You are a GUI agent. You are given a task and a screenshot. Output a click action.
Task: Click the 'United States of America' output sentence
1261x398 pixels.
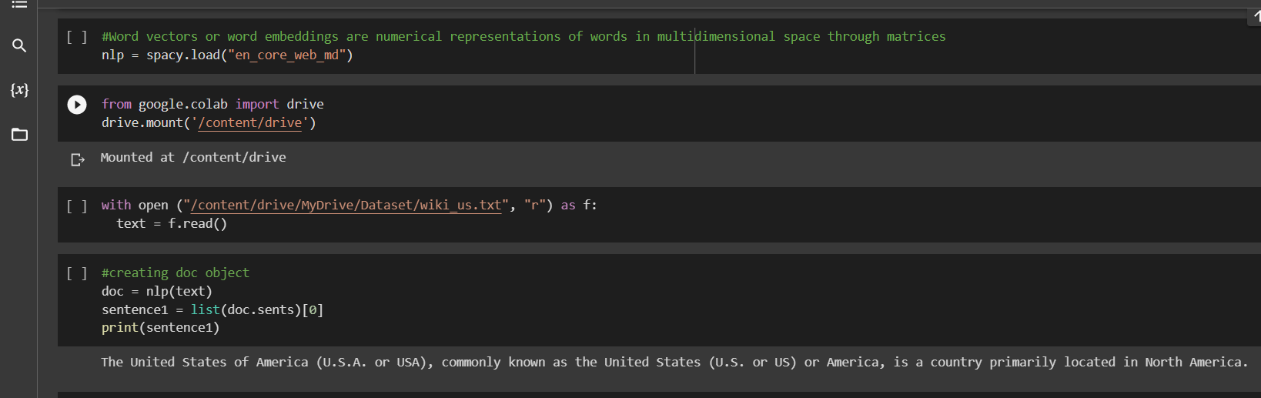674,362
